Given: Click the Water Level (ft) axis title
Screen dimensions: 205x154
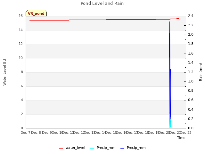Looking at the screenshot, I should click(4, 72).
